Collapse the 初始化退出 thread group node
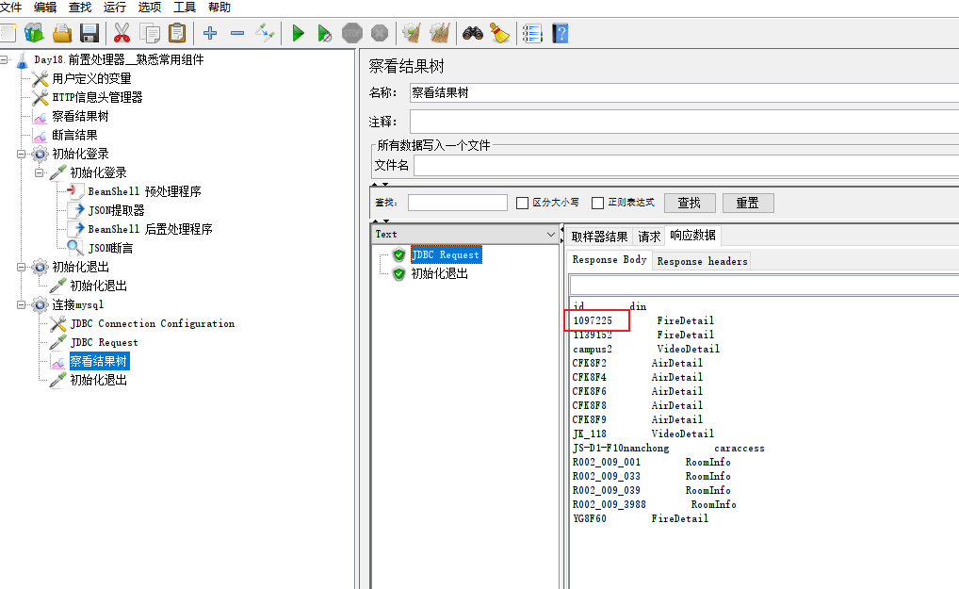The height and width of the screenshot is (589, 959). (x=22, y=268)
